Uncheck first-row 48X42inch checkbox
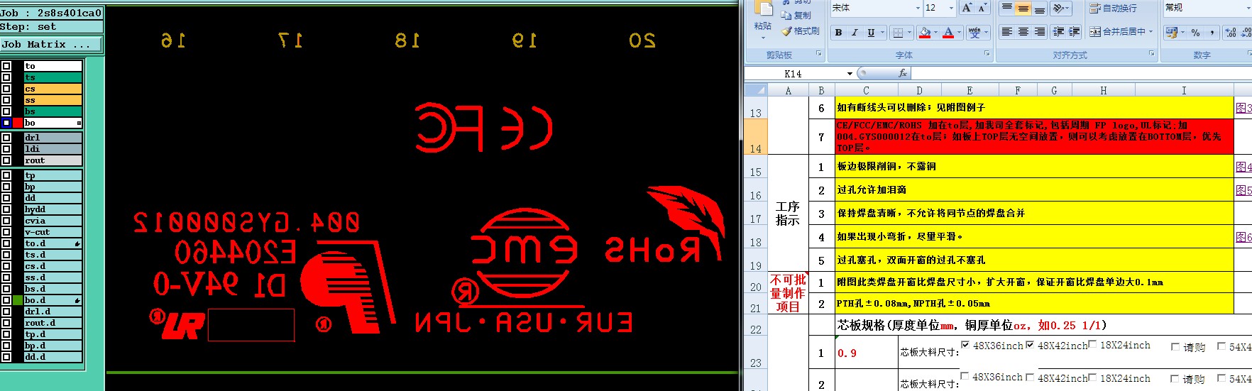Screen dimensions: 1252x391 [1031, 345]
